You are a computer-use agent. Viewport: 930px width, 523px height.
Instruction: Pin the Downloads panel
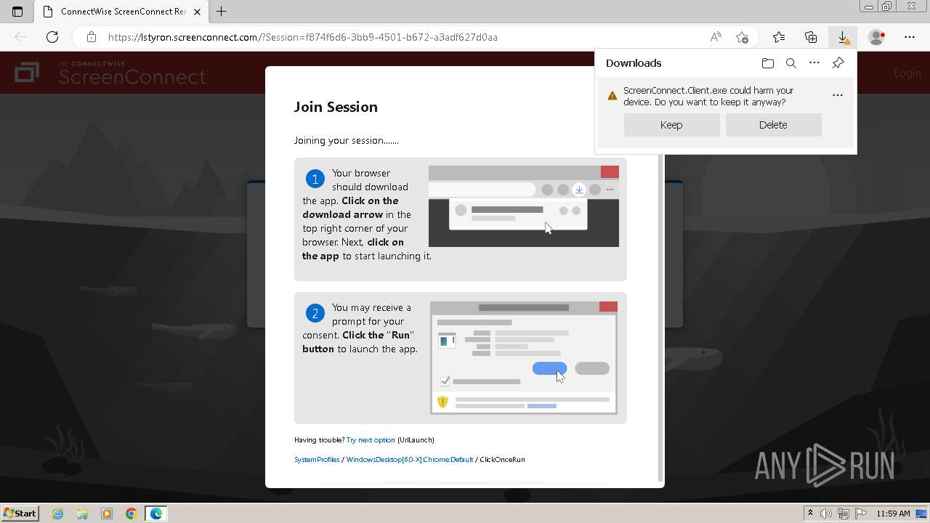coord(838,63)
